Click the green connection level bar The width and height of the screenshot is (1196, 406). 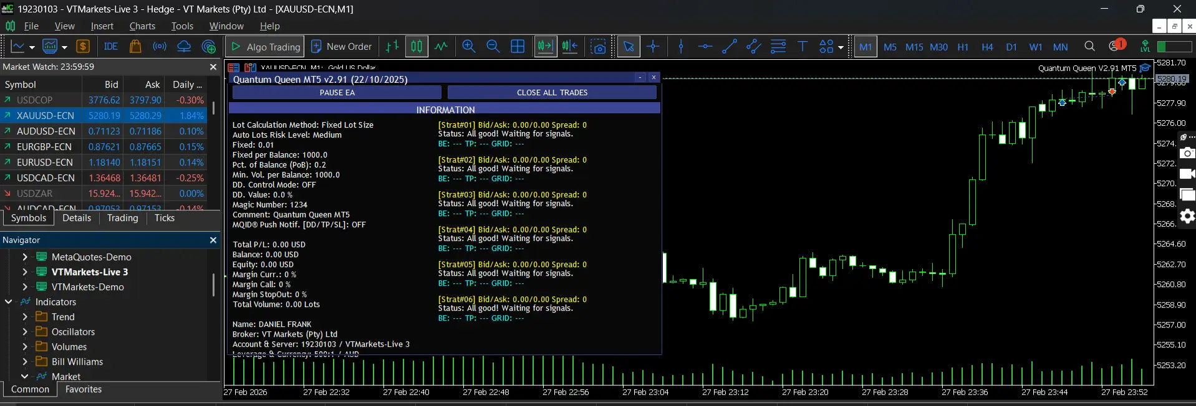[x=1174, y=47]
